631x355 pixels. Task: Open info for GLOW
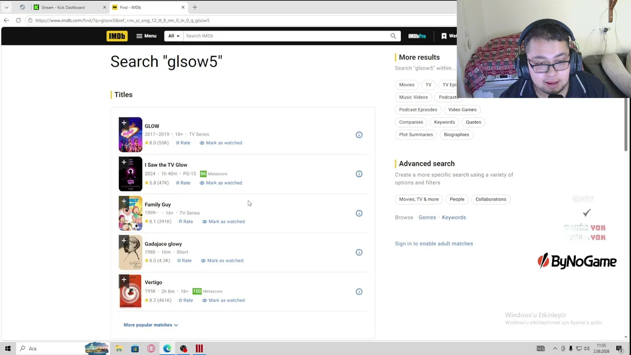coord(359,135)
